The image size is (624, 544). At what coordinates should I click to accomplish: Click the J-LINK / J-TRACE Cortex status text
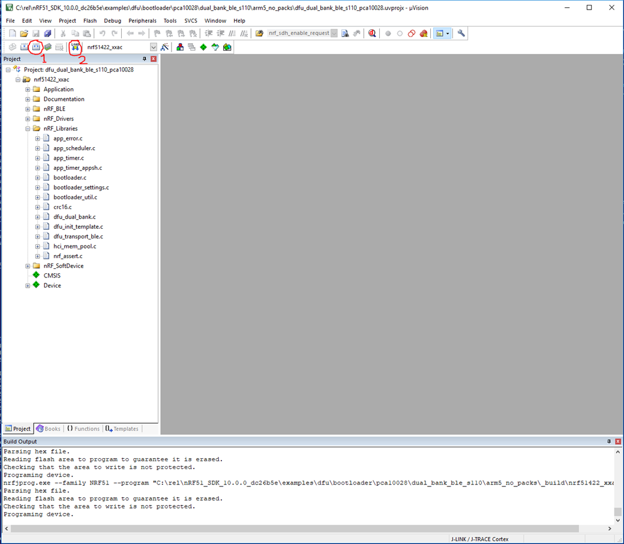point(479,539)
